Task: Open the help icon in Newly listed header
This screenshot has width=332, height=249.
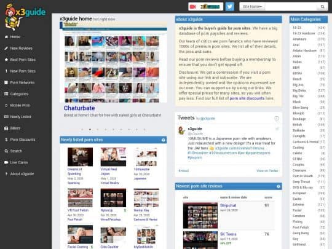Action: [164, 140]
